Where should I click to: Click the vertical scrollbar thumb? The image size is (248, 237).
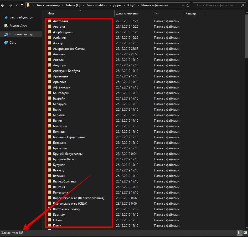coord(246,38)
